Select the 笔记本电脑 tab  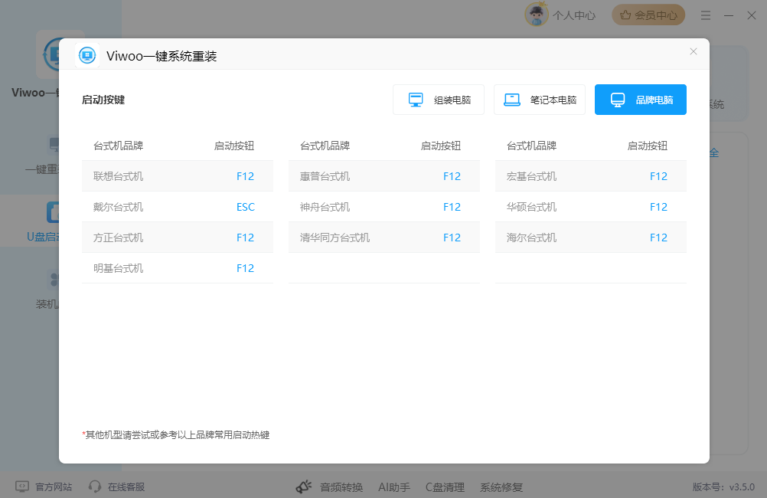point(540,100)
